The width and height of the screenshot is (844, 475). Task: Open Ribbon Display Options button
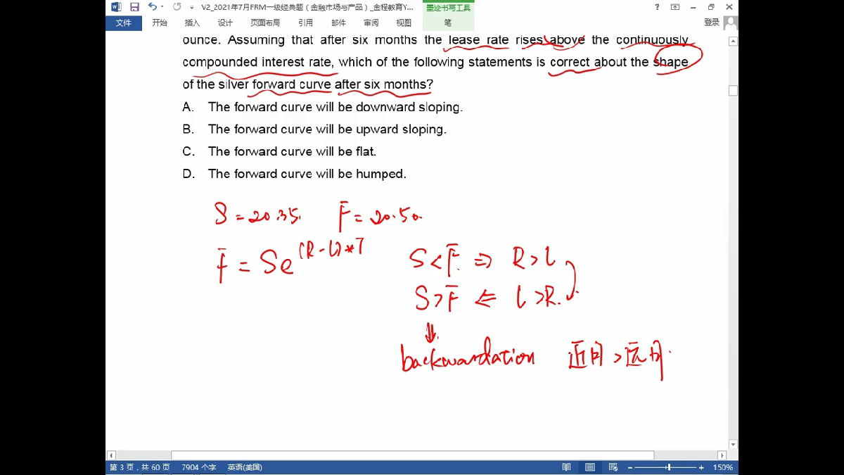coord(675,7)
